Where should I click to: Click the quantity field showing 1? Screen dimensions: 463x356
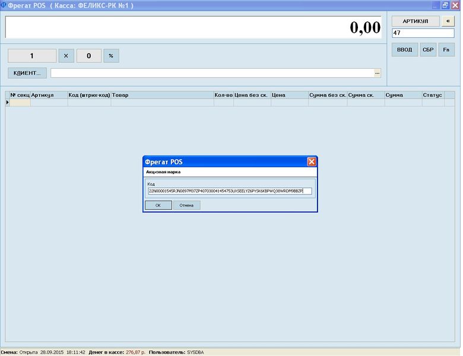tap(32, 56)
